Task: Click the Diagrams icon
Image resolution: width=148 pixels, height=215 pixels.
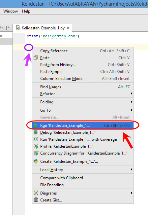Action: 36,193
